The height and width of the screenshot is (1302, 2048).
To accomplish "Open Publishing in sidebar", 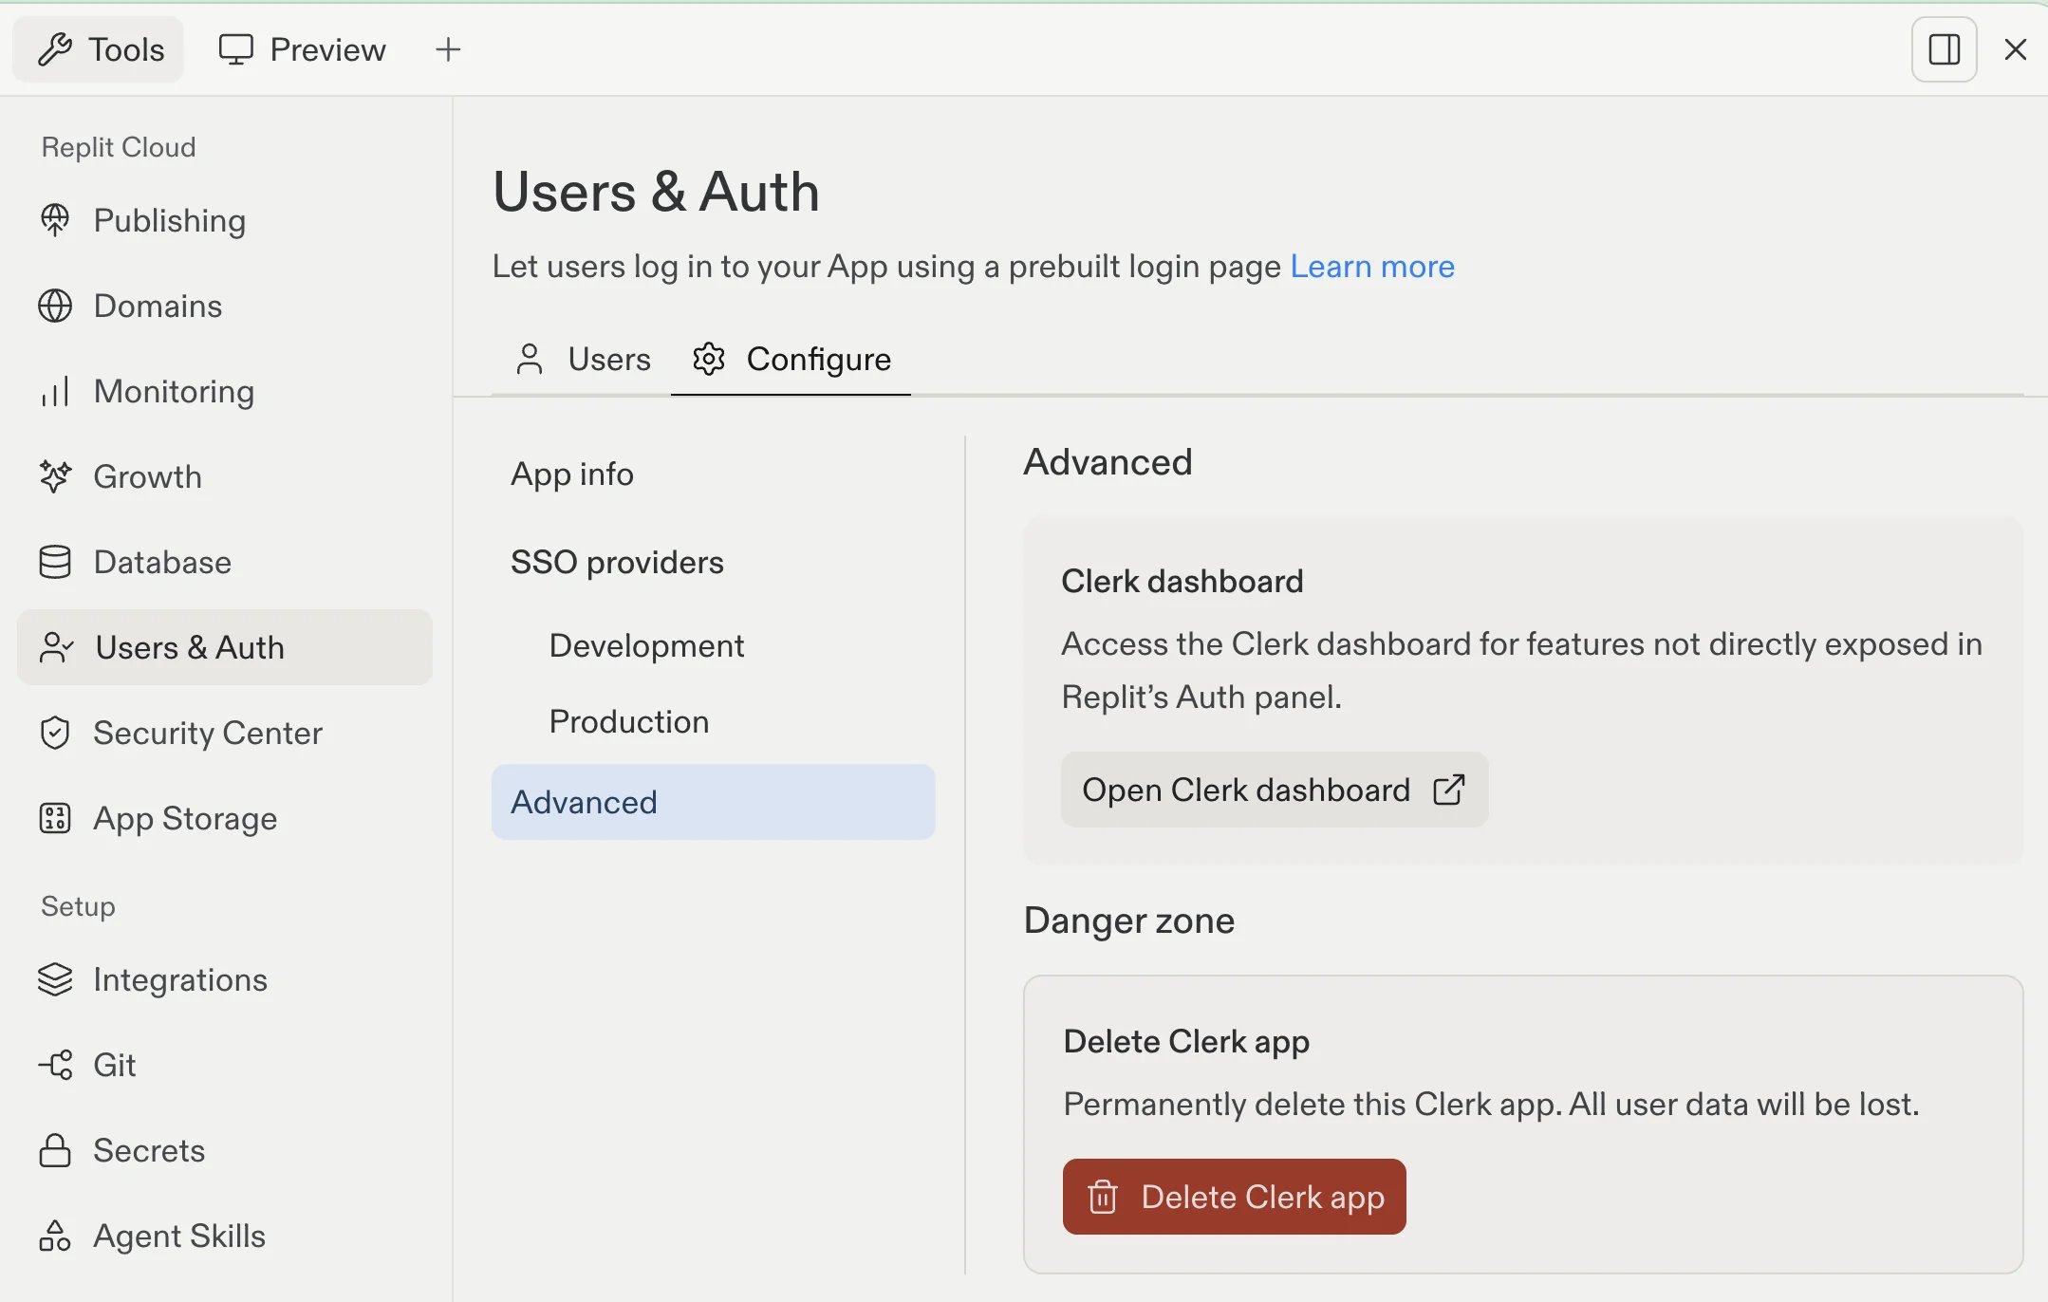I will click(x=225, y=220).
